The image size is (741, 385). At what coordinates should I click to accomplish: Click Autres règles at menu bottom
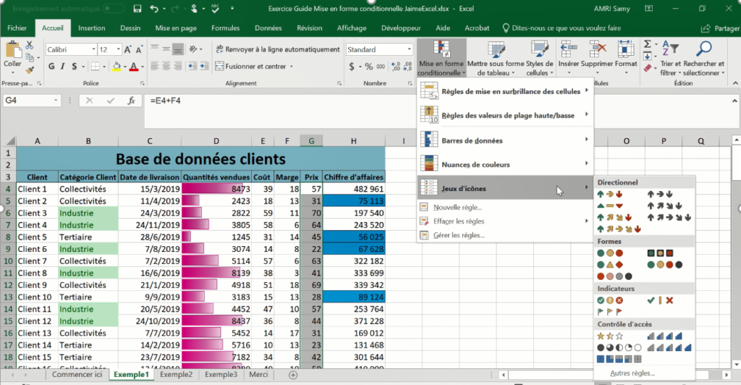click(x=632, y=373)
